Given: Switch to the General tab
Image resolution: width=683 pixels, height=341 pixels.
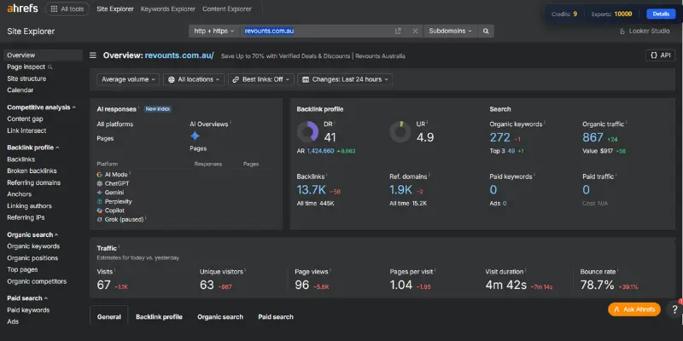Looking at the screenshot, I should 109,316.
